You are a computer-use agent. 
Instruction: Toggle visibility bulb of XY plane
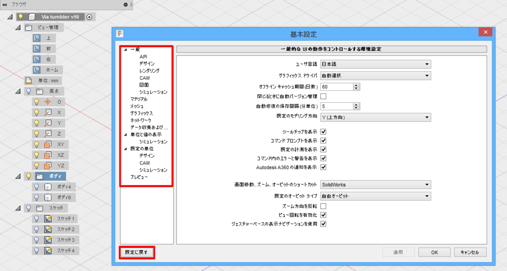point(37,144)
